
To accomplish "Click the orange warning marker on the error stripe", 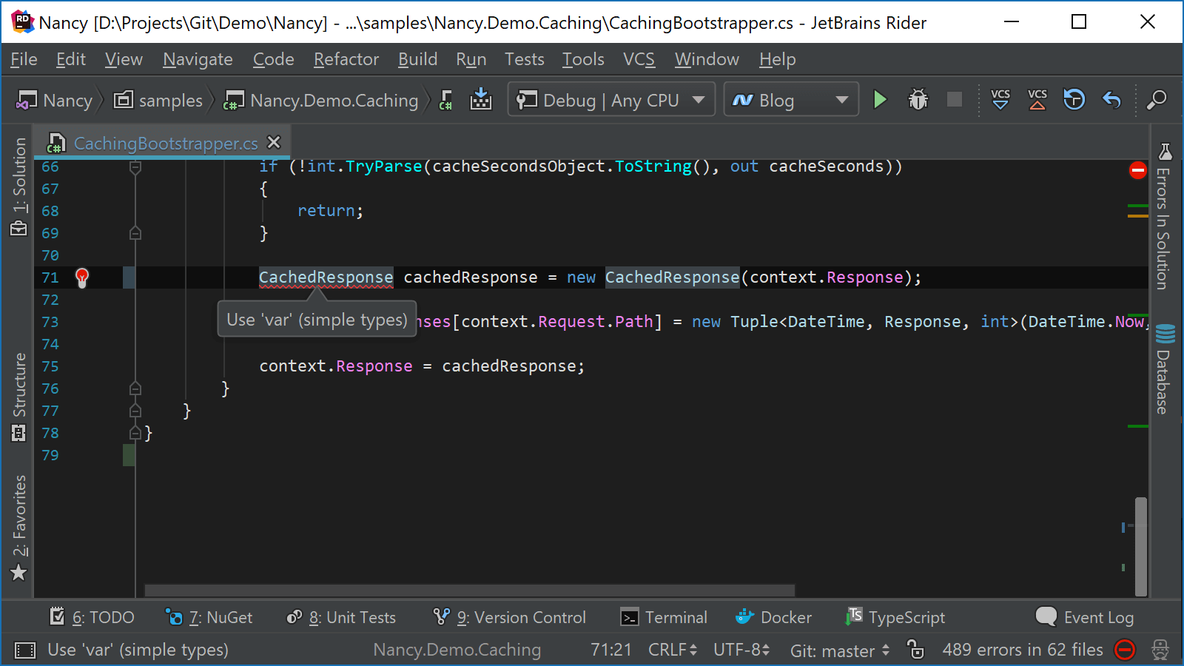I will click(x=1138, y=215).
